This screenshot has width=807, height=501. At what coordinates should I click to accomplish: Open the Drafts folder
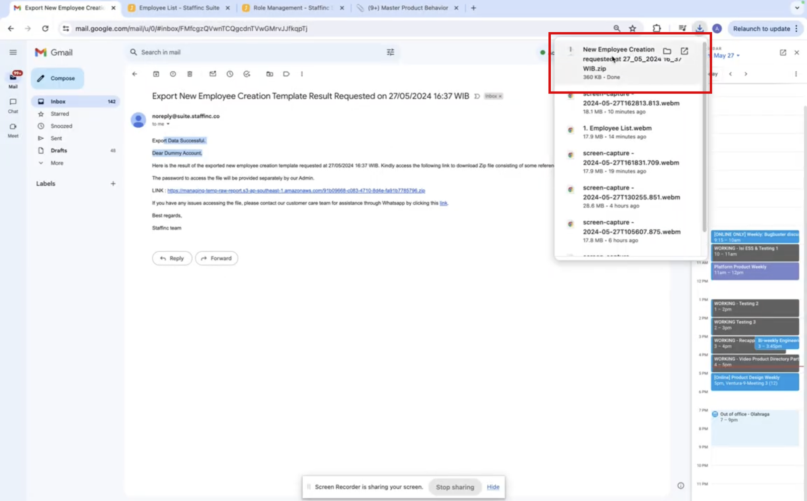coord(59,150)
